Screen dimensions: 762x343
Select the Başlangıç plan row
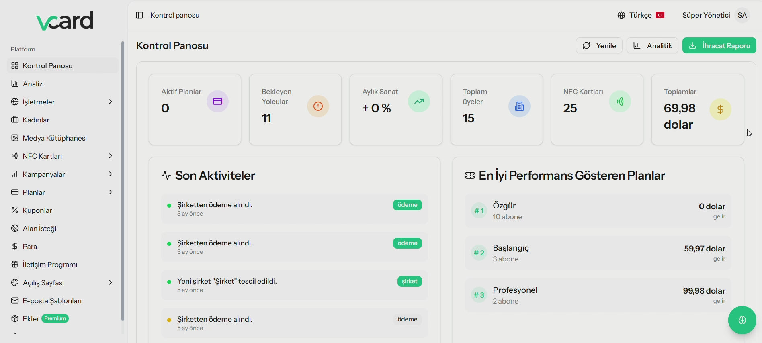[x=598, y=253]
